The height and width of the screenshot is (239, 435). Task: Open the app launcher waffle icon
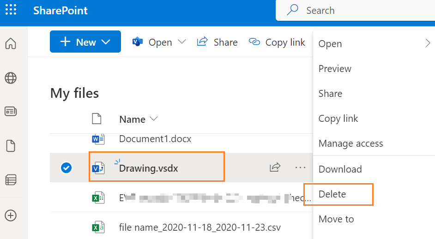click(x=11, y=10)
